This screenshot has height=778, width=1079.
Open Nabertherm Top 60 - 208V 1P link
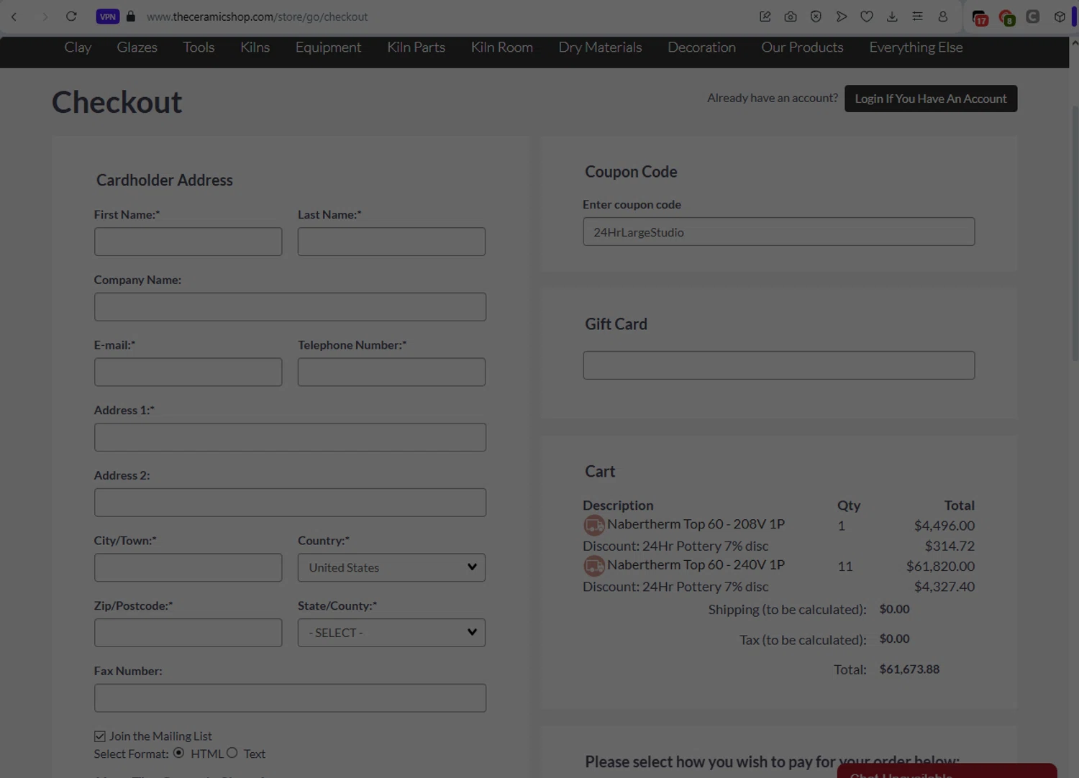coord(696,524)
